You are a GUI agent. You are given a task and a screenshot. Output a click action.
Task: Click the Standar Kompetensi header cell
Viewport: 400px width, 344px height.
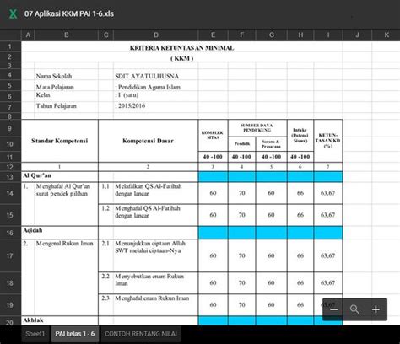pos(60,141)
